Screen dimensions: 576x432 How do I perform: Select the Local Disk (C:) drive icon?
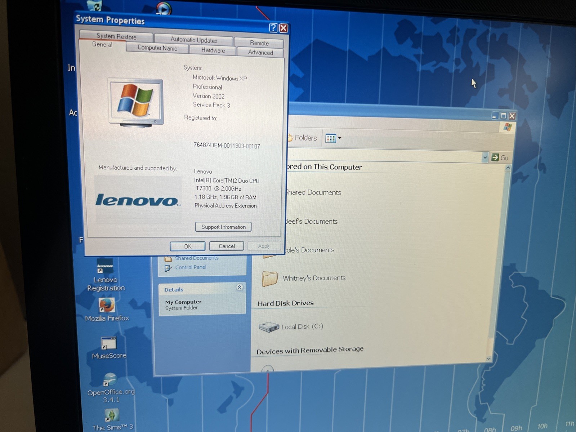(269, 327)
